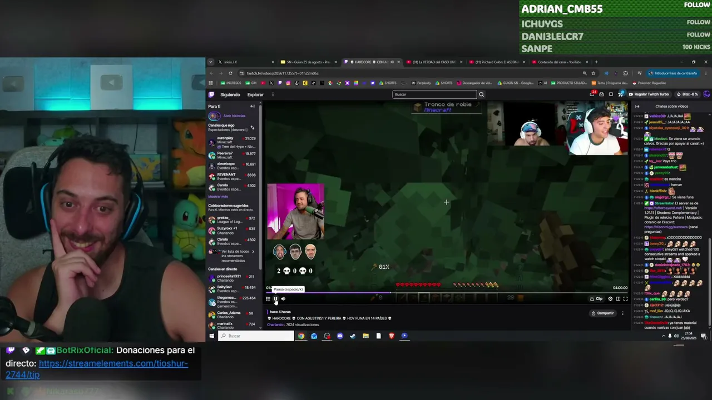Open more options next to Compartir
Screen dimensions: 712x400
[622, 313]
